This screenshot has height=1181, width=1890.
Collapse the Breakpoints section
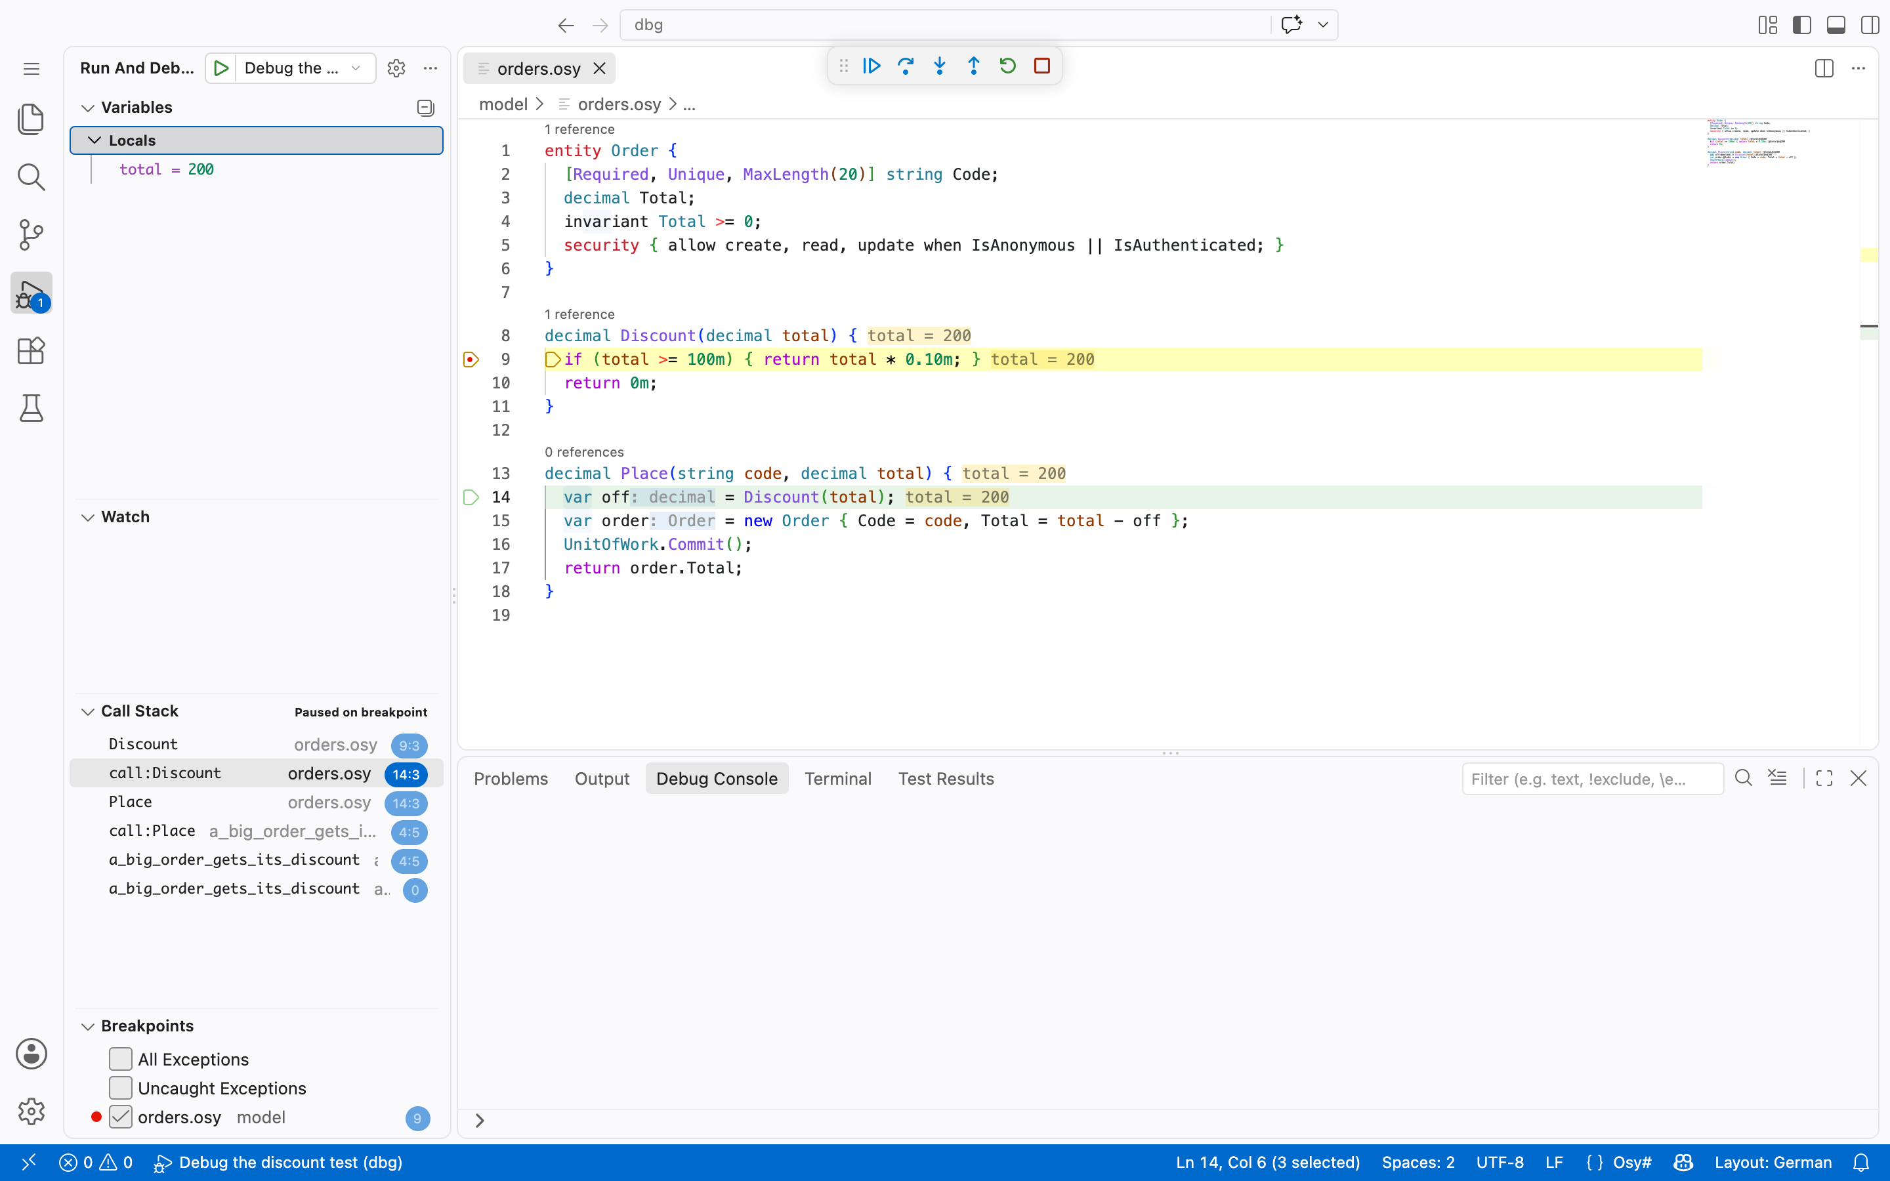88,1026
